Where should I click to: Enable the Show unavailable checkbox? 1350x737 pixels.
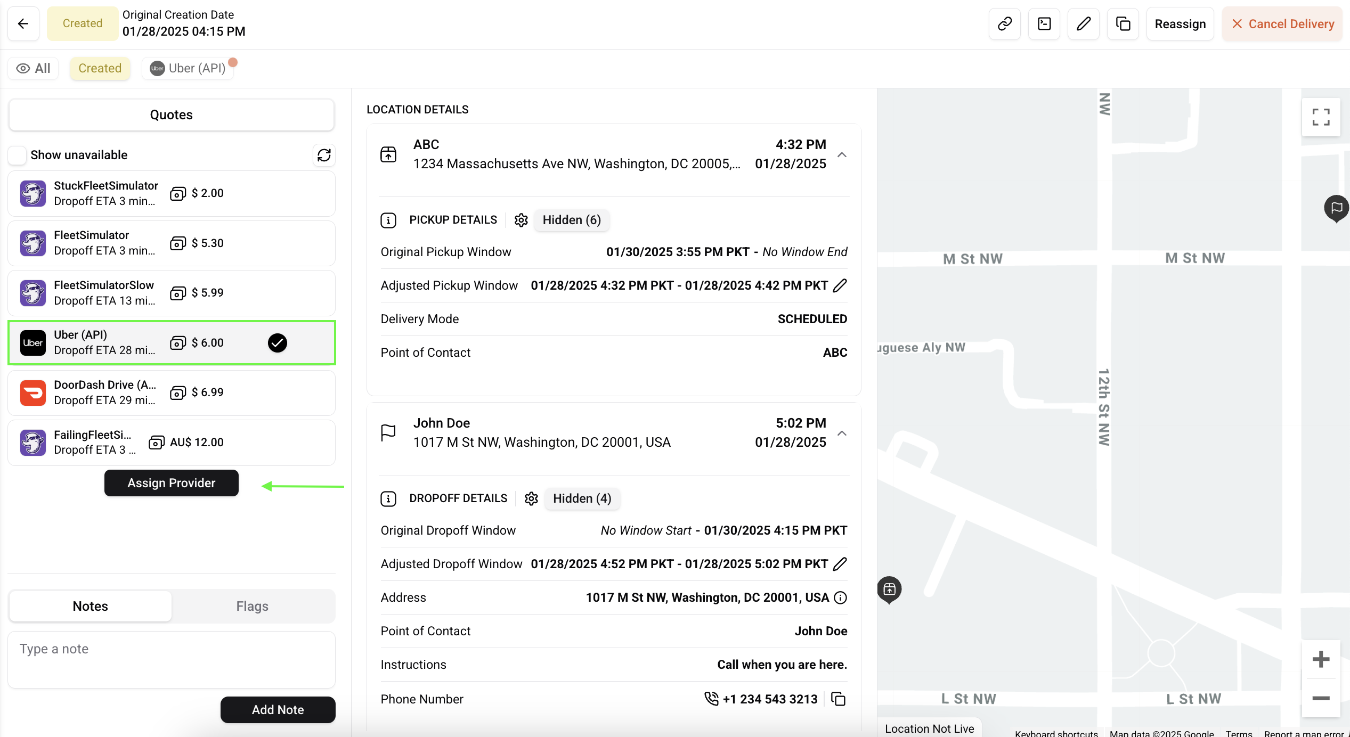(17, 155)
